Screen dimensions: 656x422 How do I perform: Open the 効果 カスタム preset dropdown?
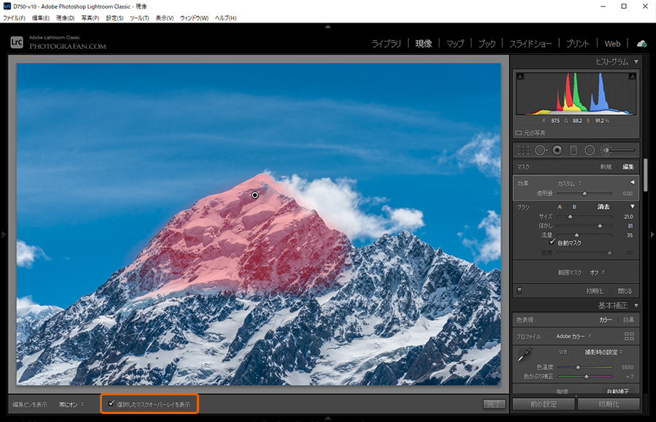coord(569,183)
